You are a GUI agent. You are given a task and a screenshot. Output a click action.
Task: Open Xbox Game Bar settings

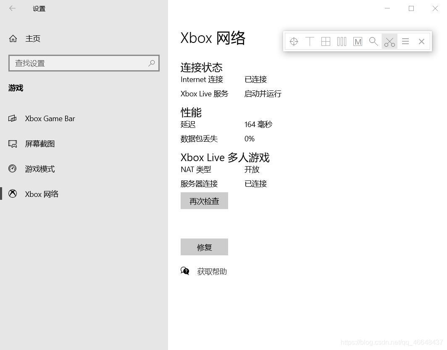pos(50,119)
